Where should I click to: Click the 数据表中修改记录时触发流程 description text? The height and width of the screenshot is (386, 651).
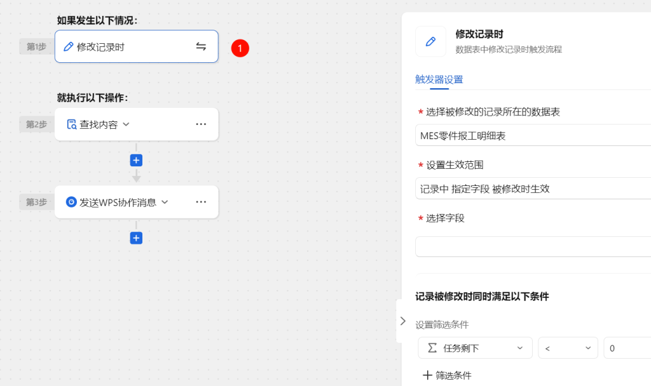pos(509,50)
